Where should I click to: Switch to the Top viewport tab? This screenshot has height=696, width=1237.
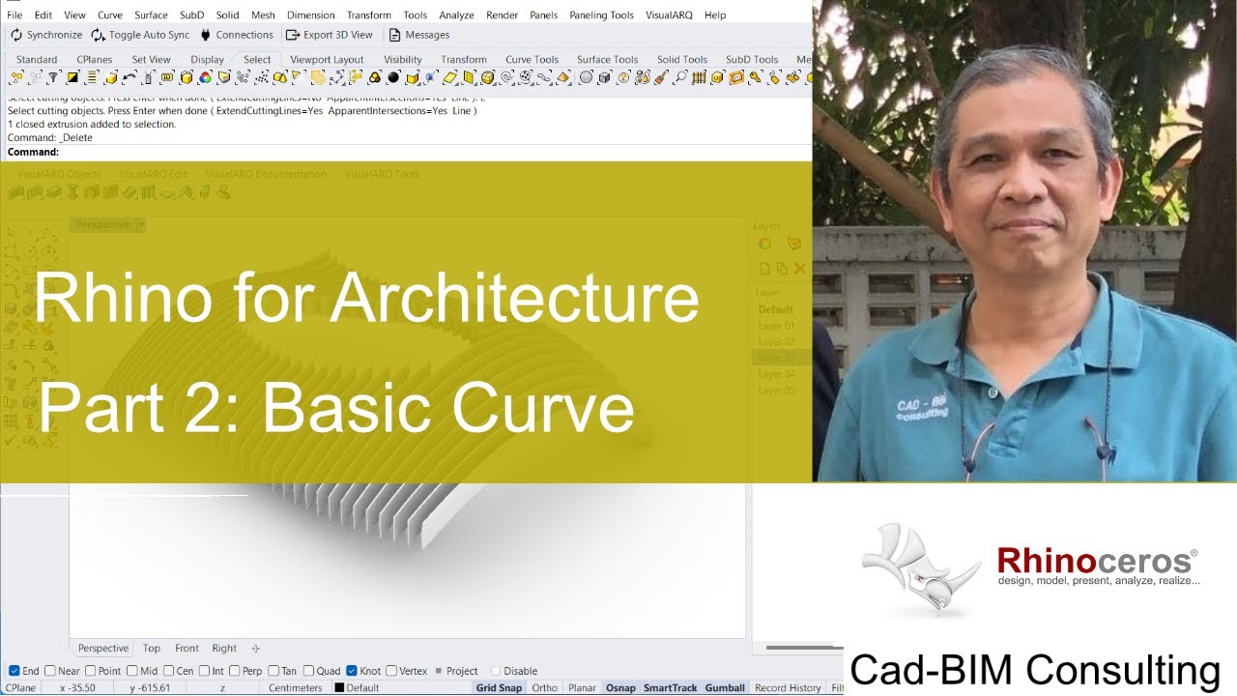(152, 649)
